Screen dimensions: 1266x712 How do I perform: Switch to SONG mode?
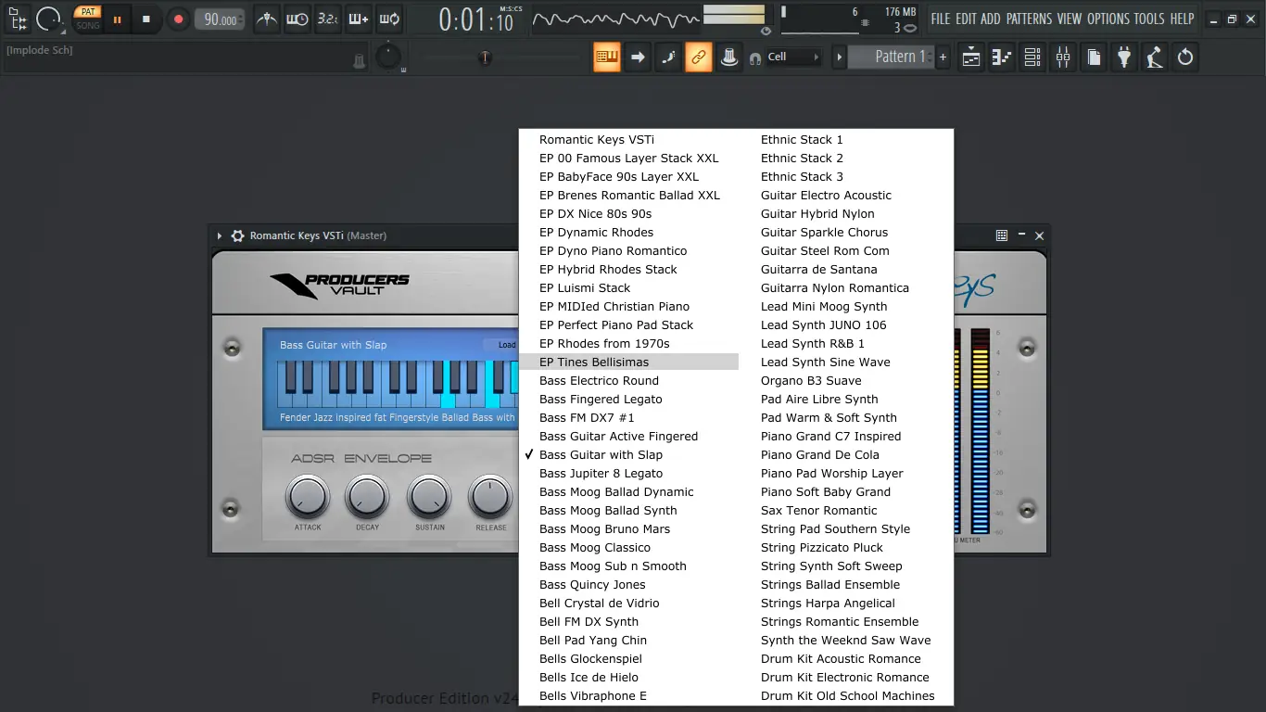(88, 25)
